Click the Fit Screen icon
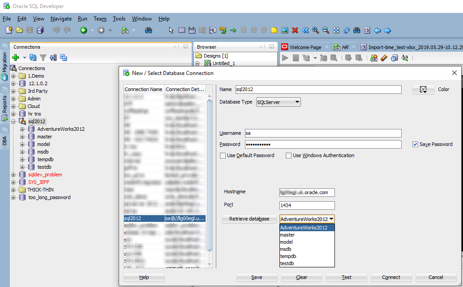The height and width of the screenshot is (287, 463). 336,30
